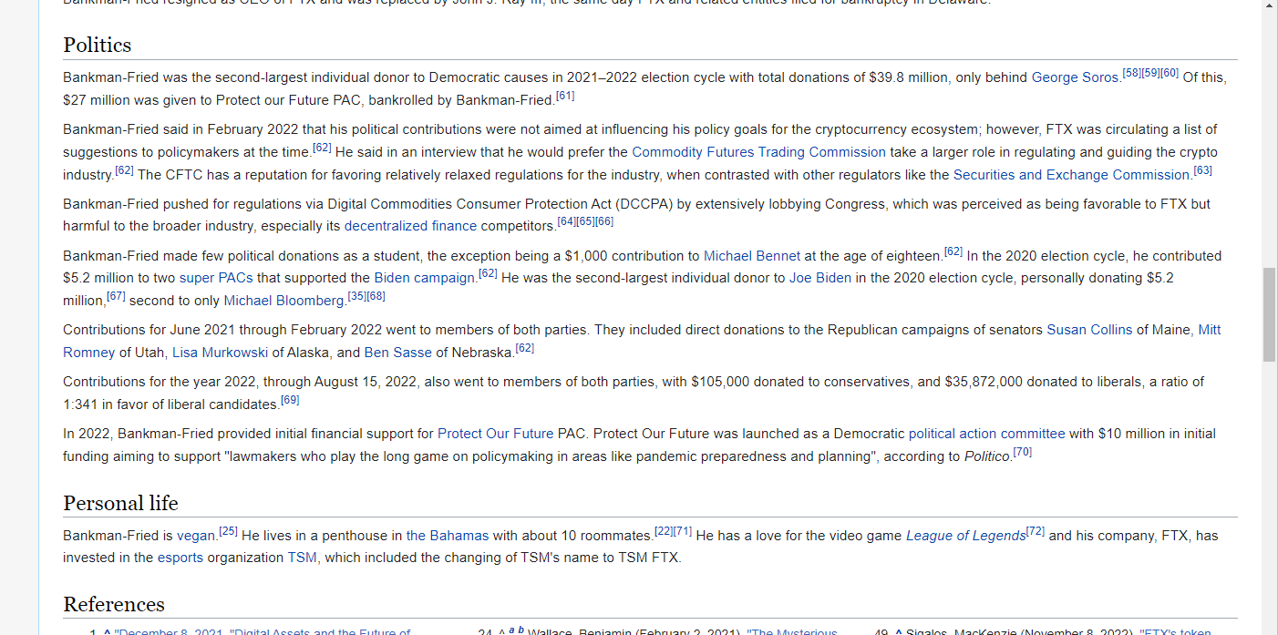Open citation 68 after Michael Bloomberg
The height and width of the screenshot is (635, 1278).
click(x=376, y=296)
